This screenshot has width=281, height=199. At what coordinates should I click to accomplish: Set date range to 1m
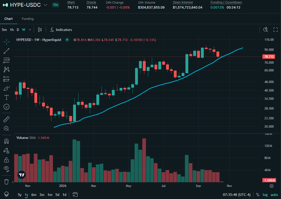(x=50, y=195)
